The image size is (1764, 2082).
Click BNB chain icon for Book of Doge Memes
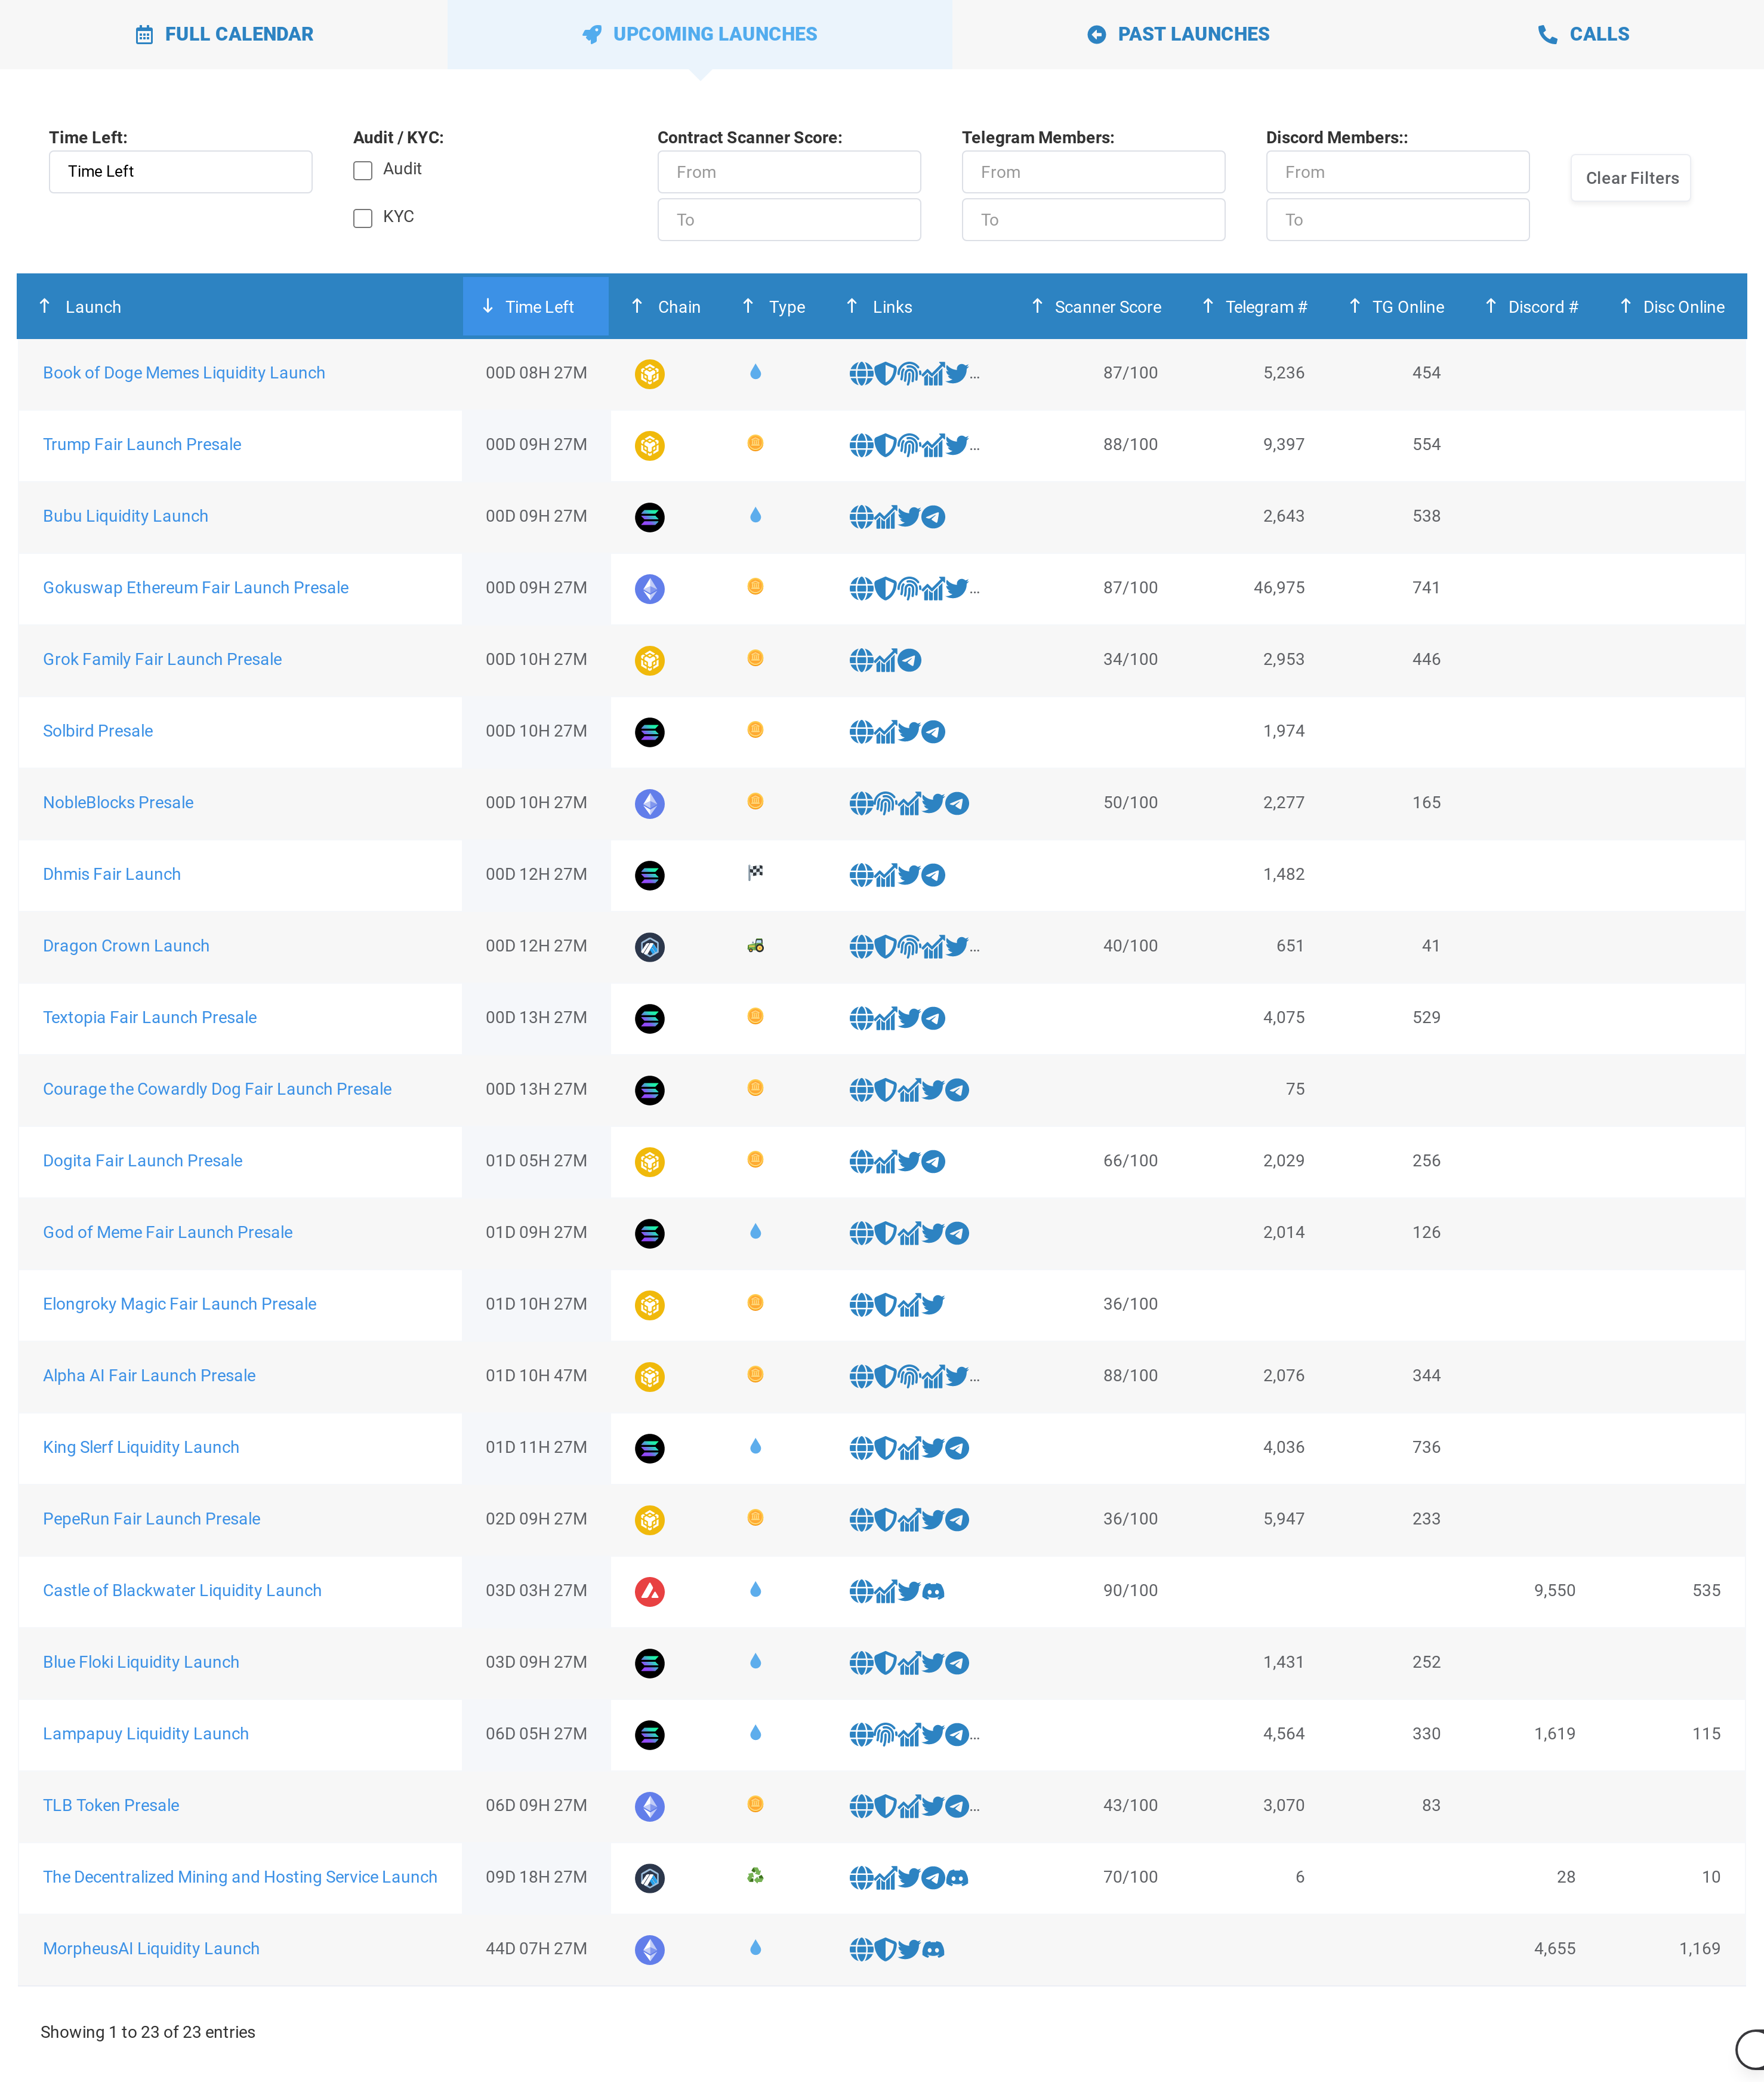(x=650, y=374)
